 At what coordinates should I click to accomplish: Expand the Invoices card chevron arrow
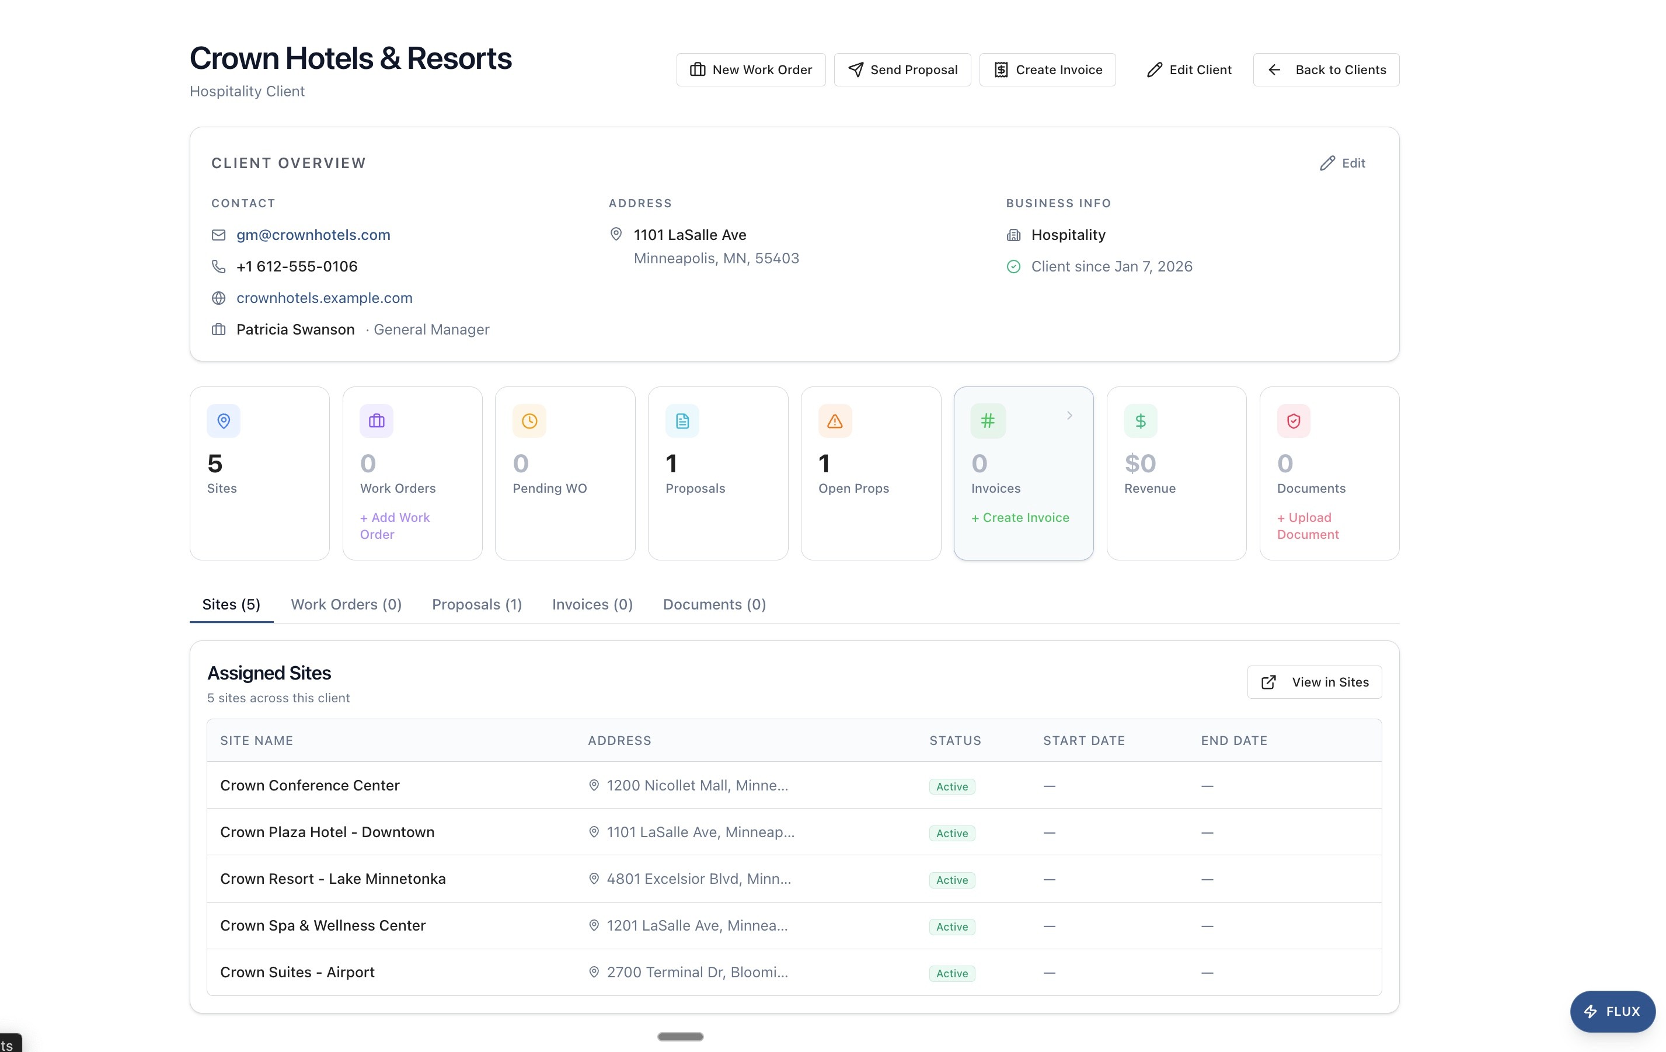1069,415
